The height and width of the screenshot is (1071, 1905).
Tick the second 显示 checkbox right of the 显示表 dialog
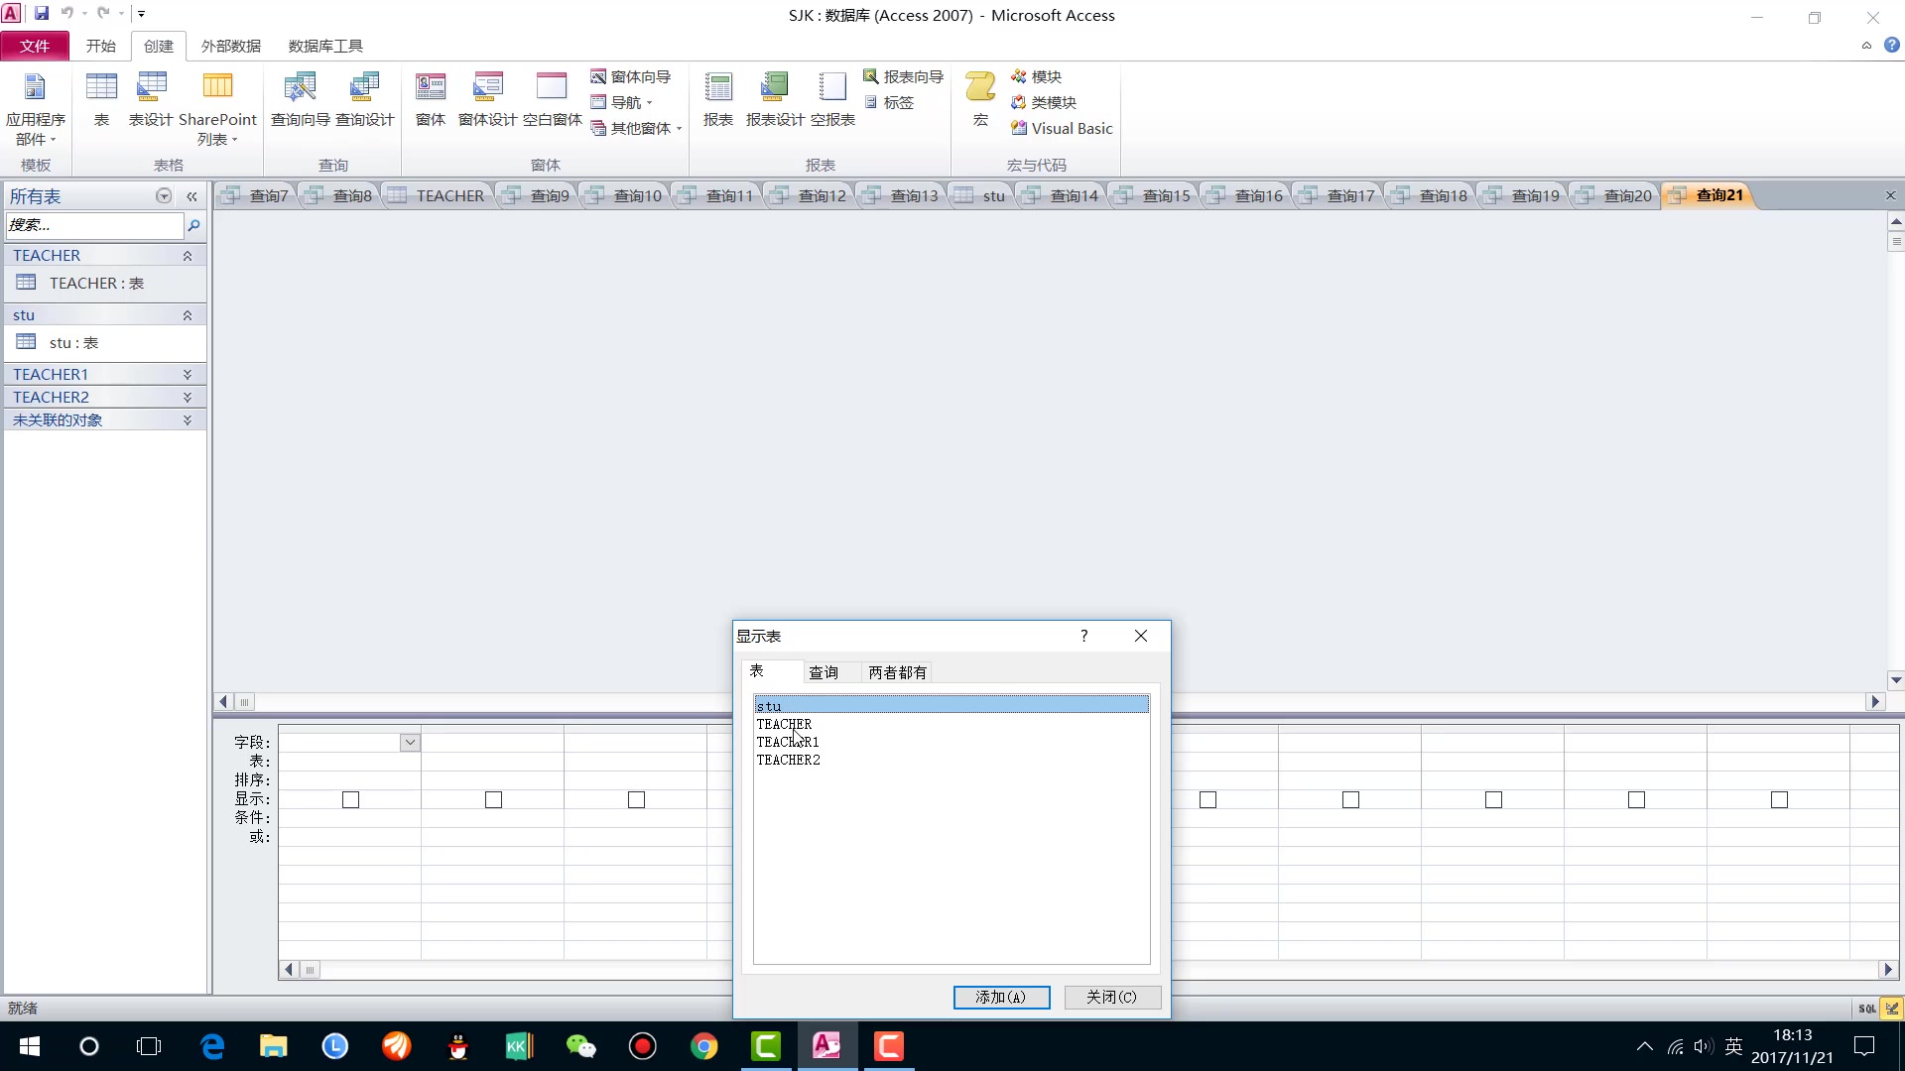1350,800
